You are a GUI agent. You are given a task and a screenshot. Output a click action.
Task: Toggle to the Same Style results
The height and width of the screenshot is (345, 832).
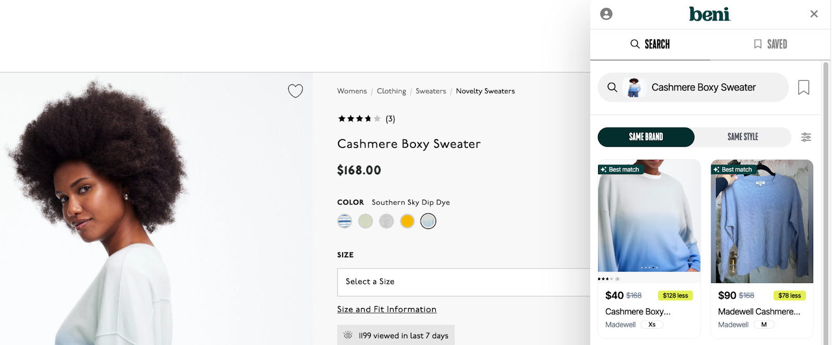point(743,137)
